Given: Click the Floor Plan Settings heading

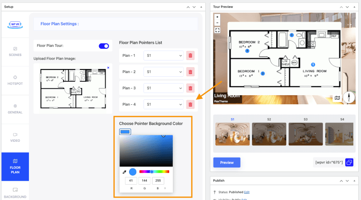Looking at the screenshot, I should (60, 24).
